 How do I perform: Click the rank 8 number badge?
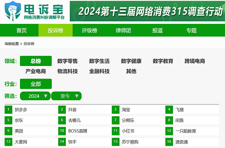169,120
